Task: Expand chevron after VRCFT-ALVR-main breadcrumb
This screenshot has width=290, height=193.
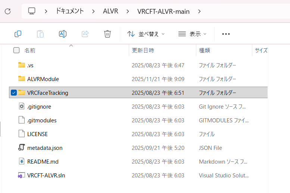Action: coord(200,12)
